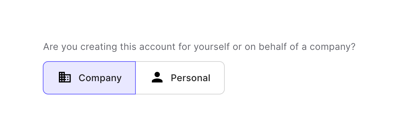Pick the purple-highlighted Company button

89,78
